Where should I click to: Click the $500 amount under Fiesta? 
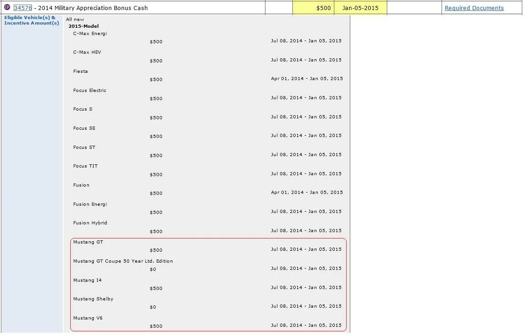(x=156, y=80)
